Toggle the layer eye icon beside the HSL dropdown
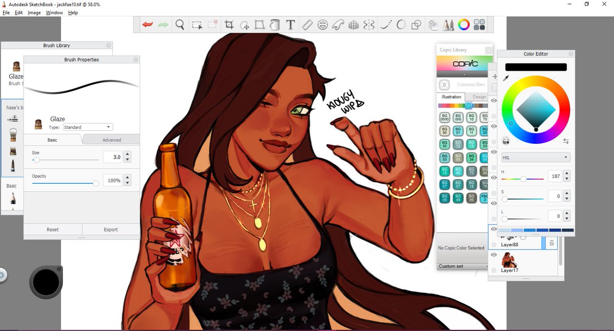Screen dimensions: 614x331 494,152
